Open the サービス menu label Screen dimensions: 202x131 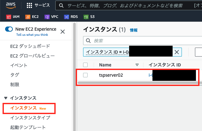[42, 5]
